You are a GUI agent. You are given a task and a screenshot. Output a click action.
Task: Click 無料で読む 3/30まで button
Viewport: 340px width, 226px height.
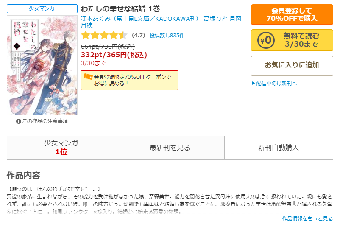click(292, 40)
